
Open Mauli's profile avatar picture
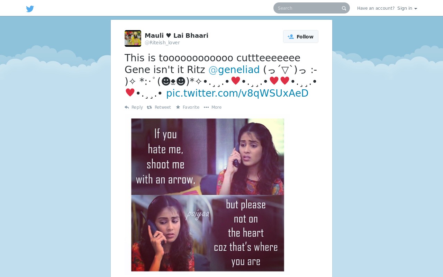coord(133,38)
